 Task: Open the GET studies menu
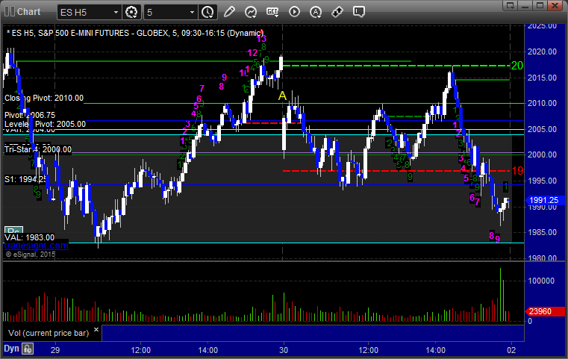[x=272, y=12]
